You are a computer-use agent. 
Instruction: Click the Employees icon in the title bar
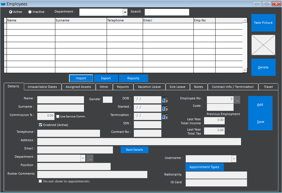(3, 4)
